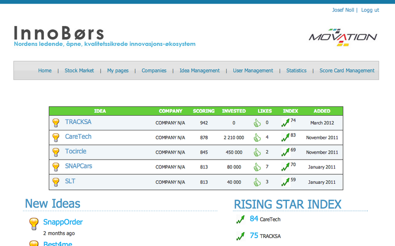Click the RISING STAR INDEX heading
Viewport: 395px width, 246px height.
click(x=288, y=205)
